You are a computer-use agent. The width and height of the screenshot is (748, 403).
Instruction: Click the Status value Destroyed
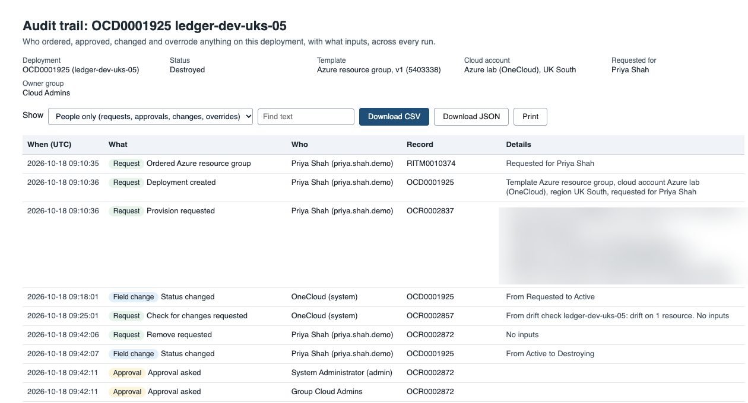click(x=187, y=70)
